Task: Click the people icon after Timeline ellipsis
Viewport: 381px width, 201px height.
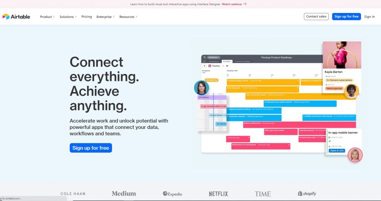Action: tap(227, 66)
